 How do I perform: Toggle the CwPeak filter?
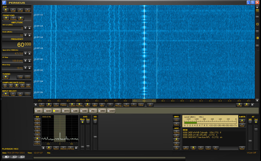coord(70,148)
